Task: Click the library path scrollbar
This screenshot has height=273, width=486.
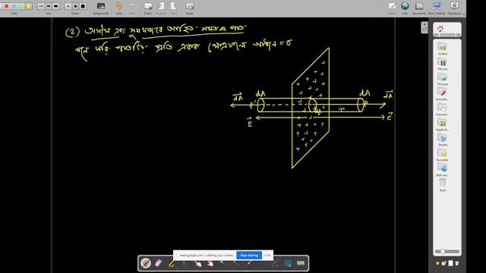Action: point(447,35)
